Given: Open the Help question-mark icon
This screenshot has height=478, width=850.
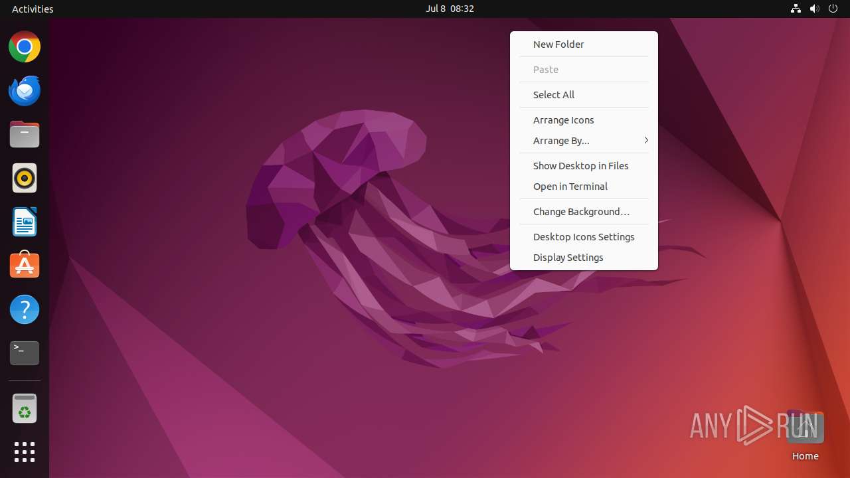Looking at the screenshot, I should 25,309.
